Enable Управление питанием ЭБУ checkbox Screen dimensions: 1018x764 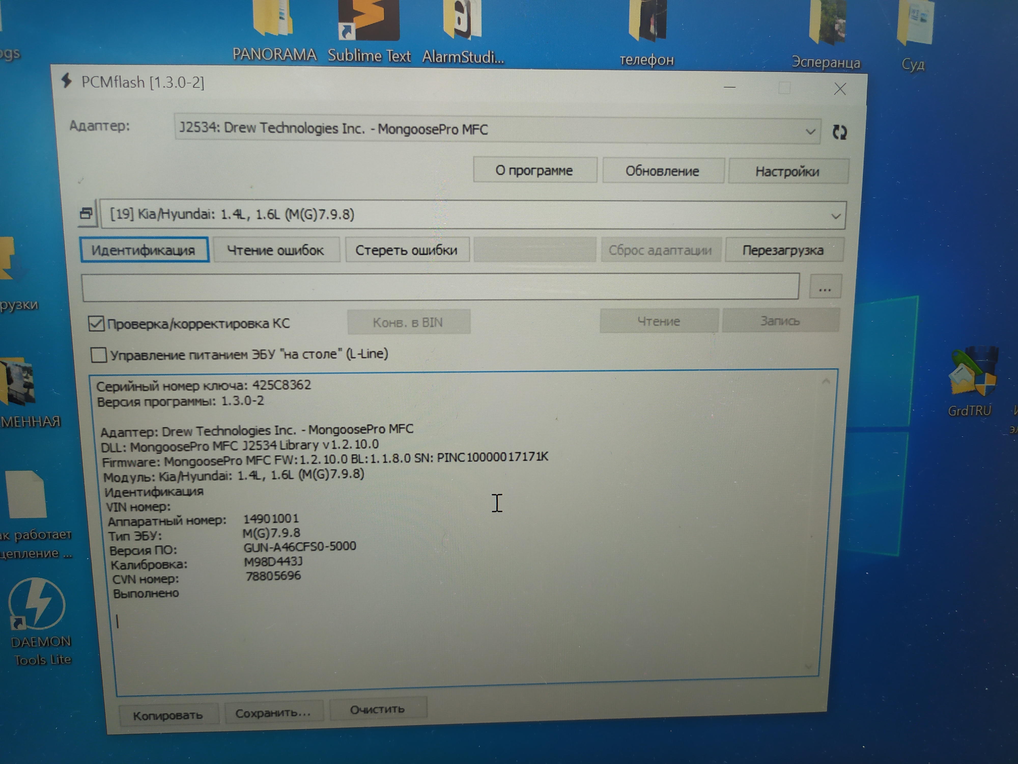tap(98, 355)
